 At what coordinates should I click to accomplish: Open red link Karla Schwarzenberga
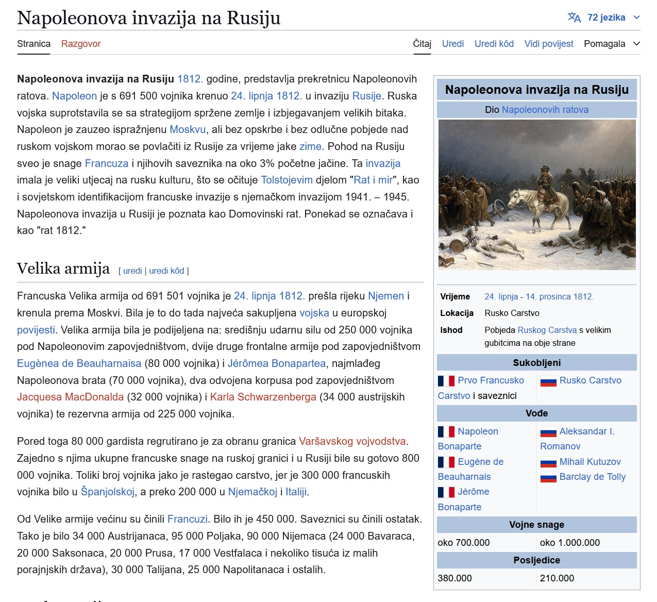[263, 397]
